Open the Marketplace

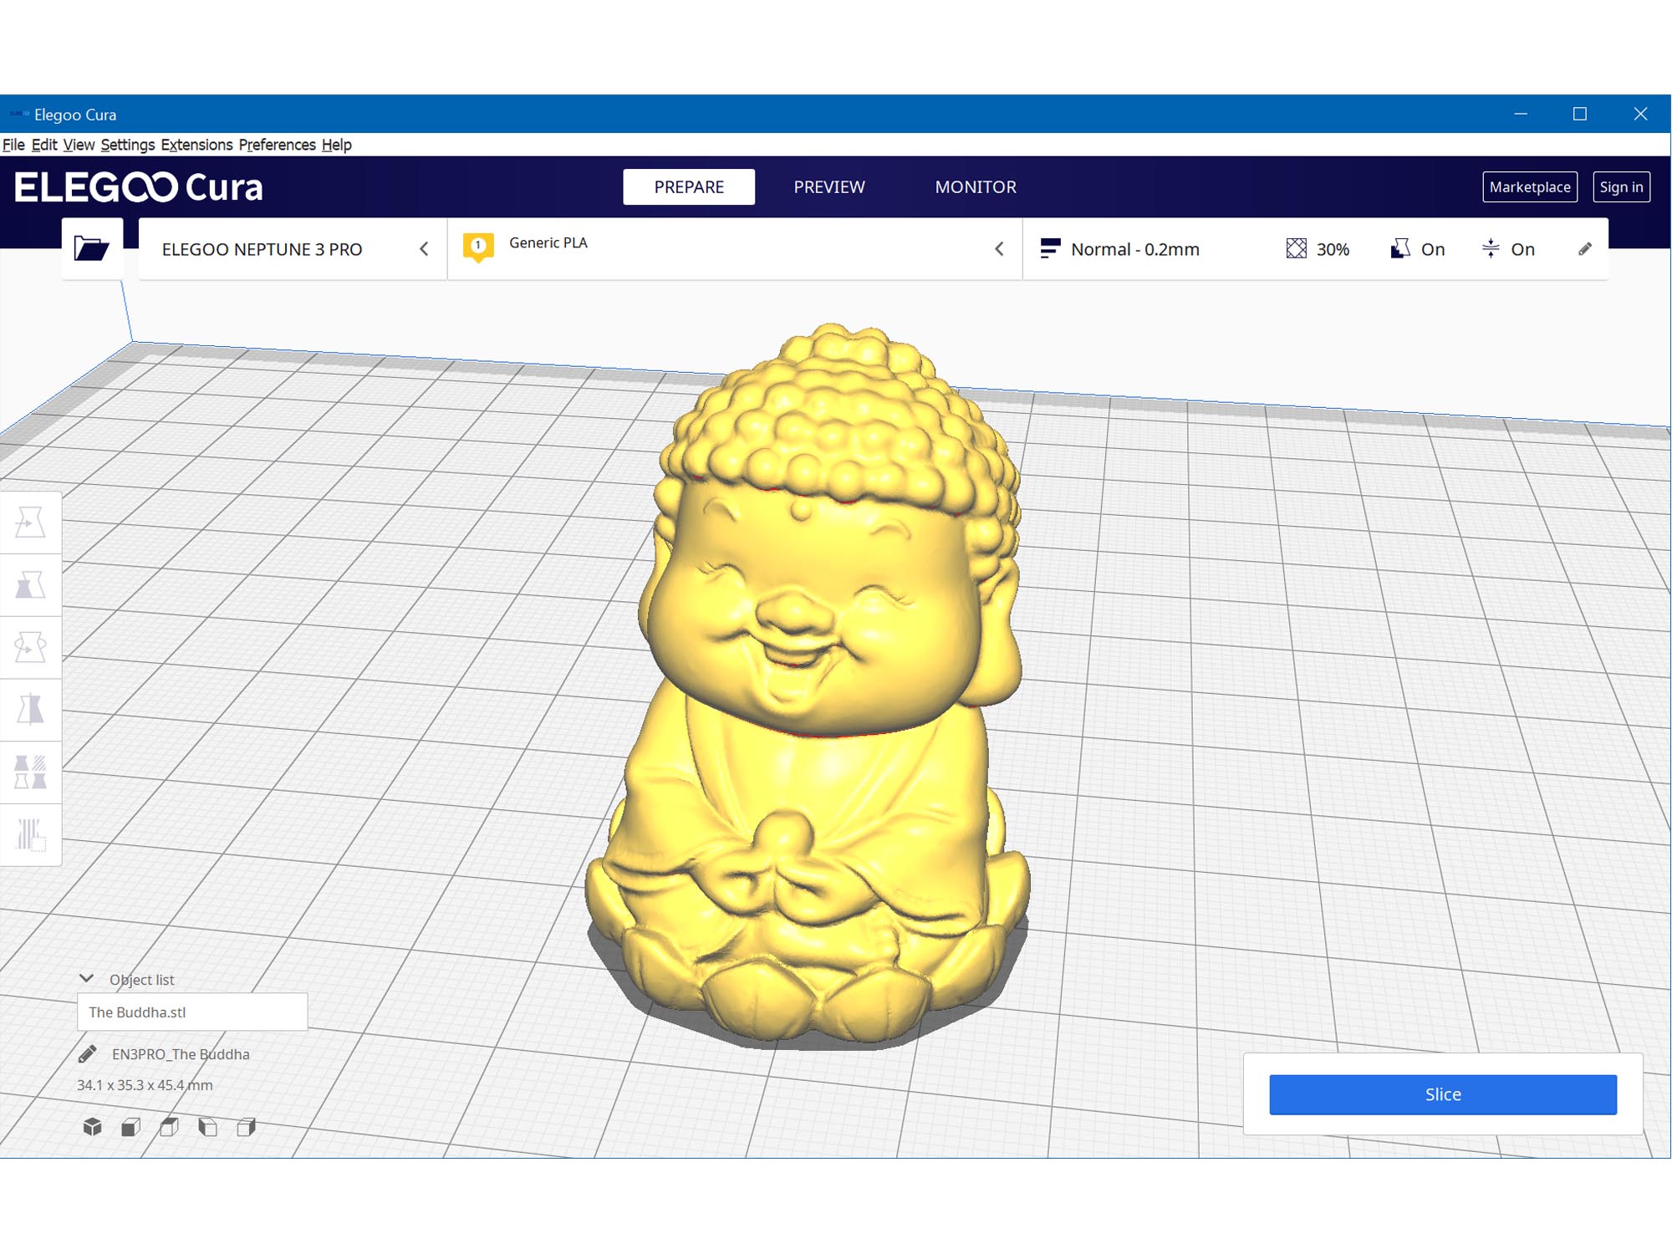pyautogui.click(x=1530, y=186)
